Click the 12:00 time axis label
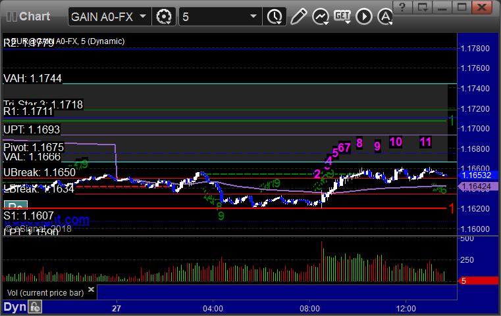This screenshot has height=316, width=501. pos(406,309)
